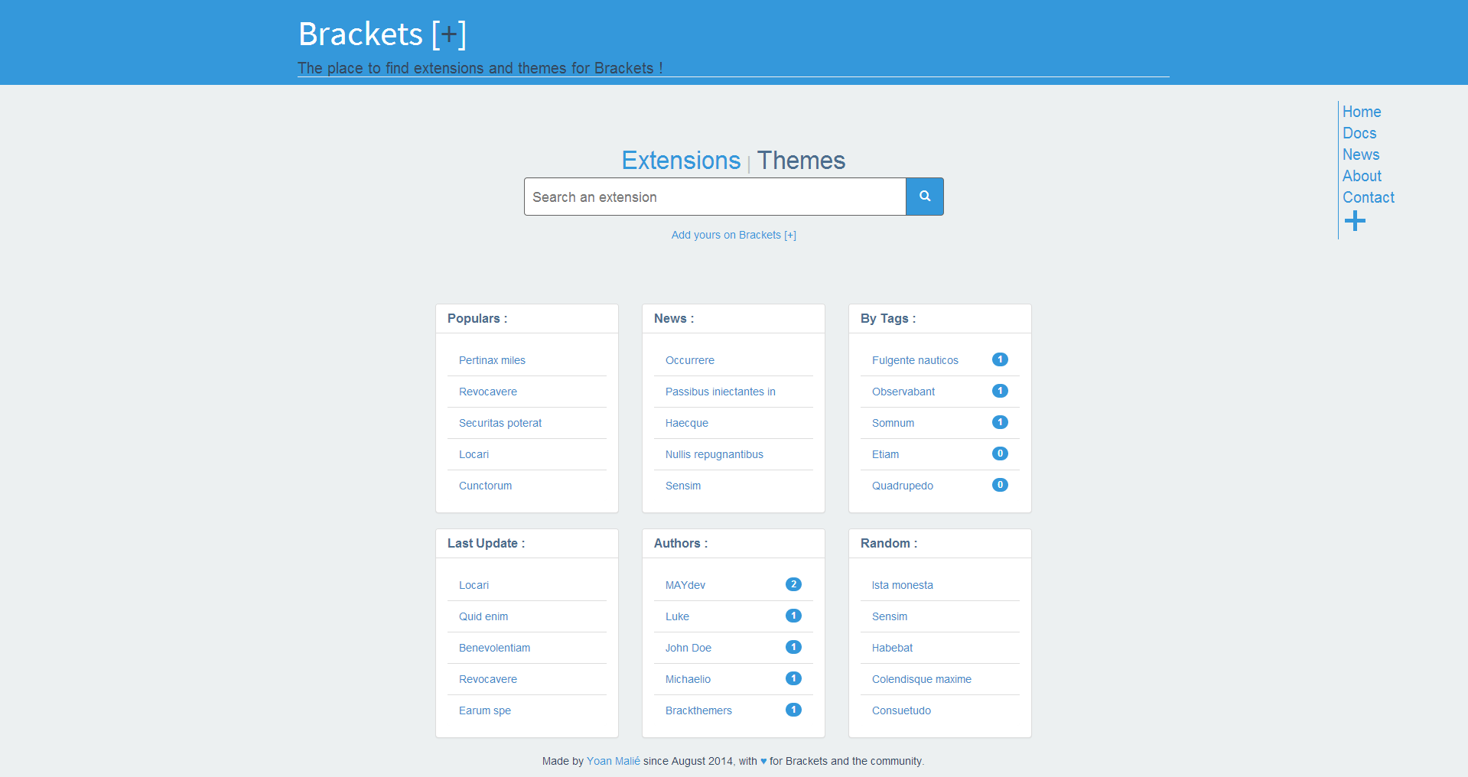Click the badge beside Fulgente nauticos
This screenshot has height=777, width=1468.
[999, 359]
